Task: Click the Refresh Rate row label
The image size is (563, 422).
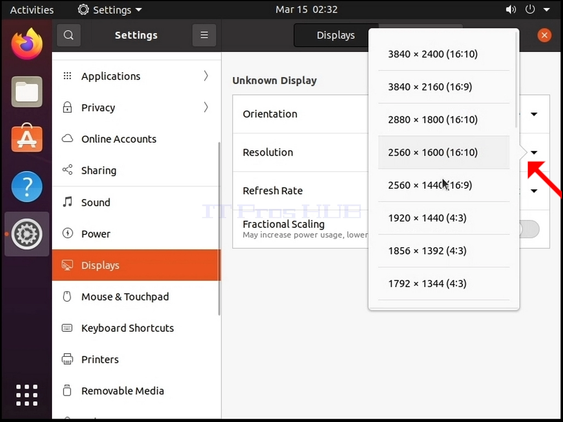Action: 273,191
